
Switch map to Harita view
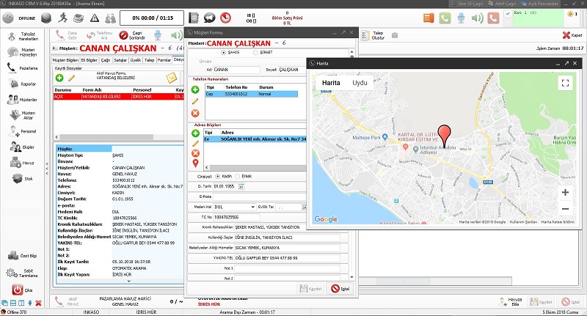(x=331, y=83)
